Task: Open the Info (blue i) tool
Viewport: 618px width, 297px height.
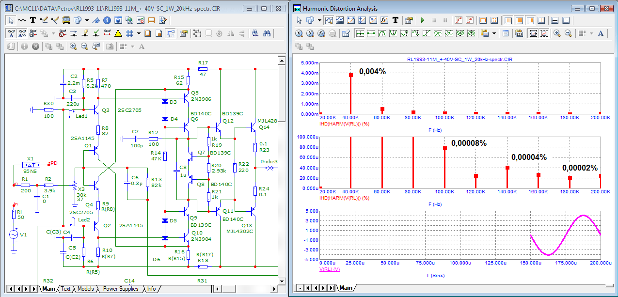Action: (107, 20)
